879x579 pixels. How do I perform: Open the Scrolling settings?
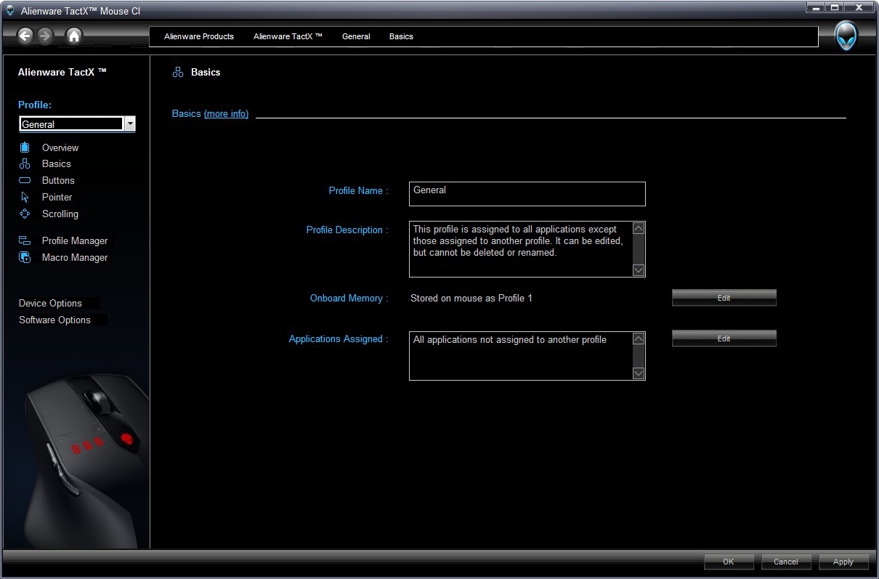coord(60,214)
